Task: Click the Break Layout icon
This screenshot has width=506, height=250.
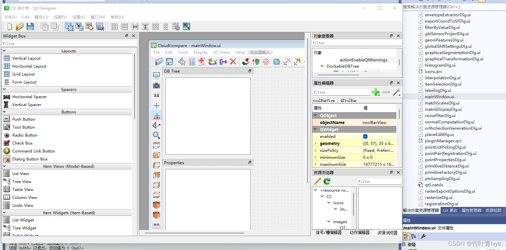Action: point(176,27)
